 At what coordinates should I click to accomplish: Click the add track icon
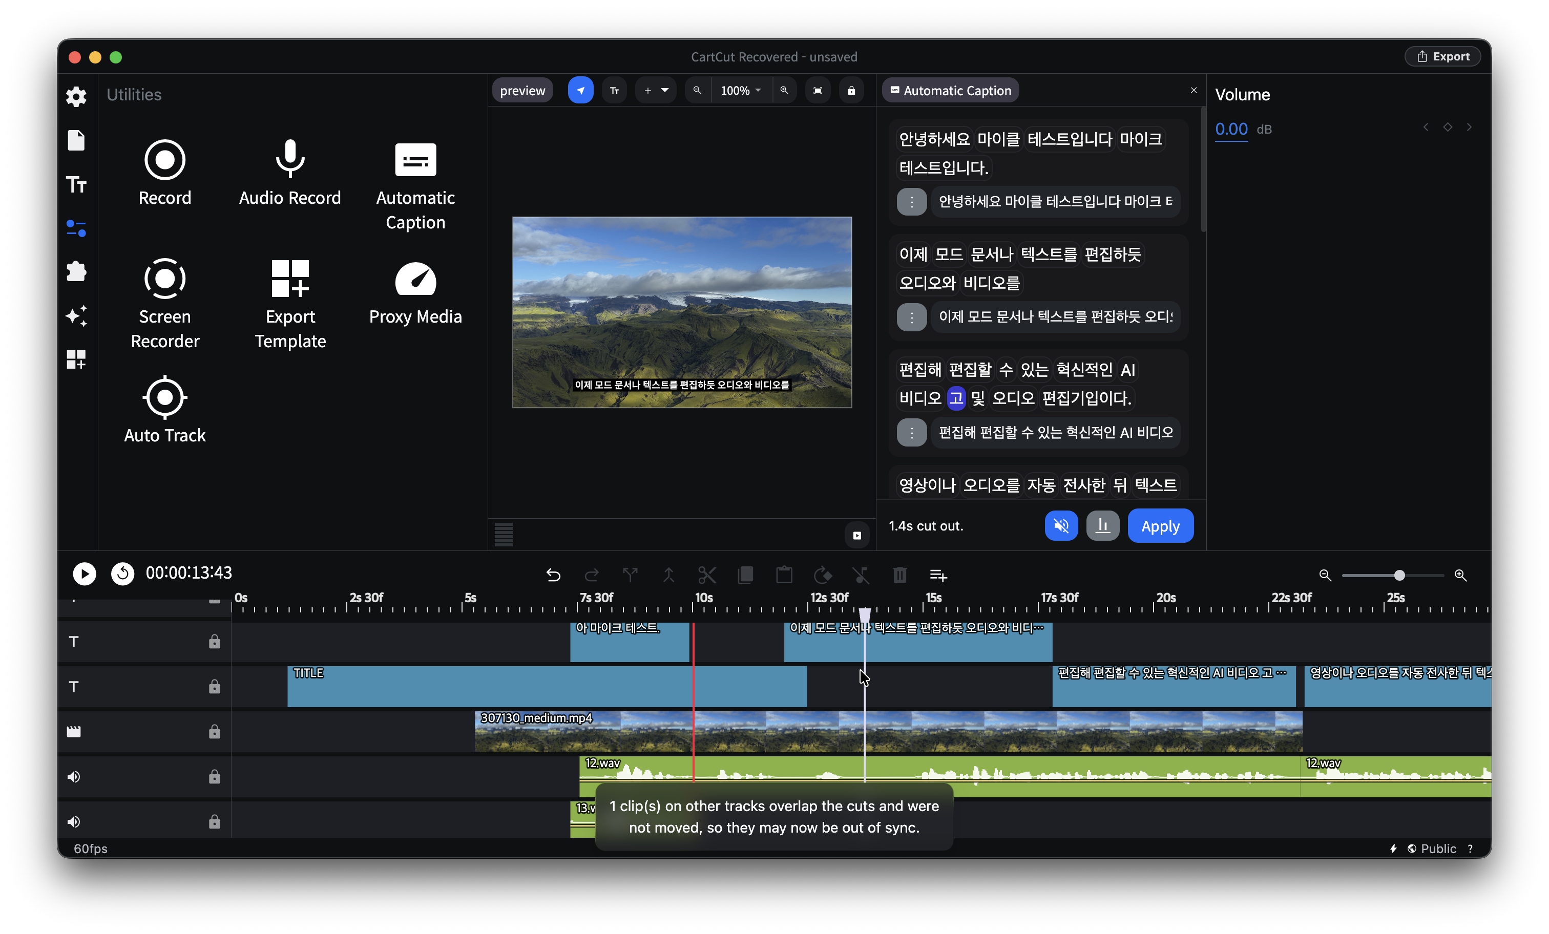click(938, 575)
